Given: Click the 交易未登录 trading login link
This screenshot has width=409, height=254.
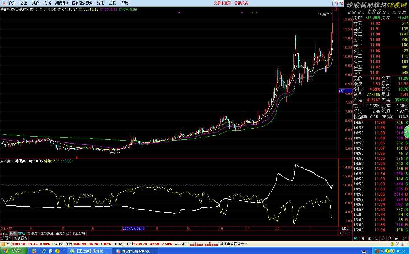Looking at the screenshot, I should tap(222, 3).
